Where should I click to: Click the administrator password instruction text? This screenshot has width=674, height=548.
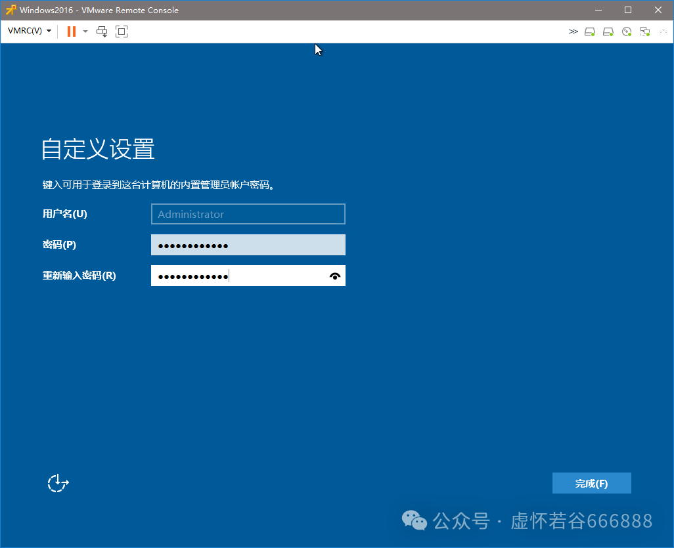pyautogui.click(x=158, y=184)
